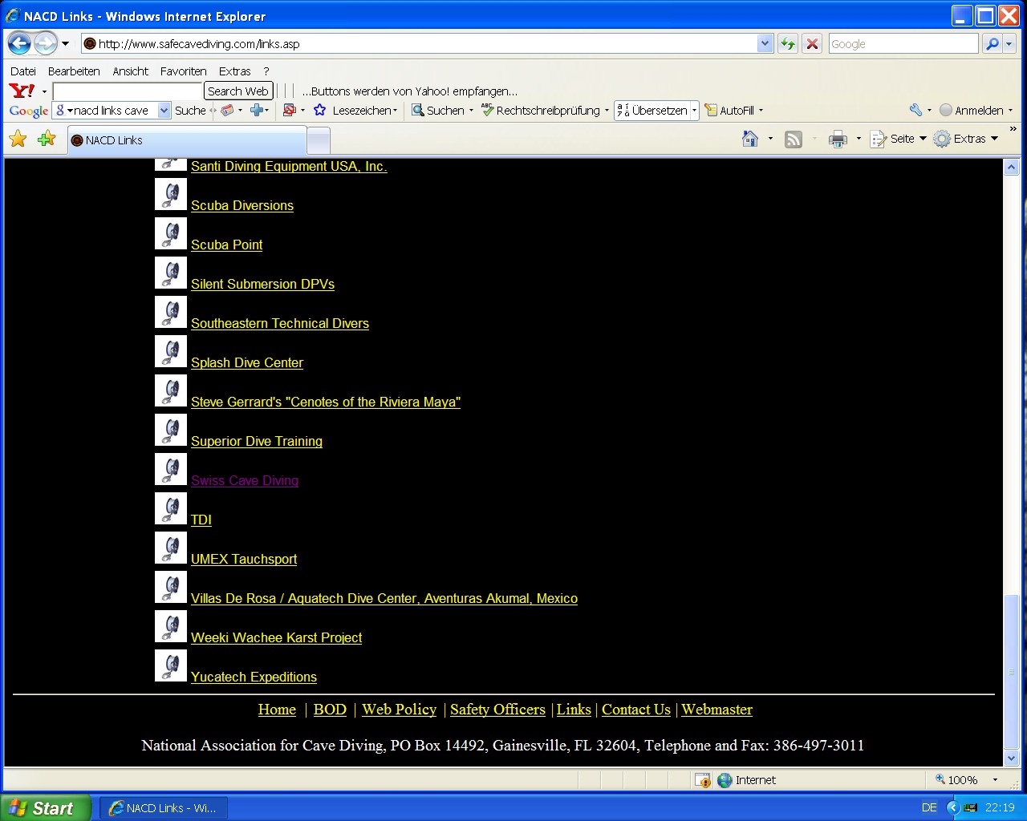Open the Swiss Cave Diving link

click(x=245, y=480)
